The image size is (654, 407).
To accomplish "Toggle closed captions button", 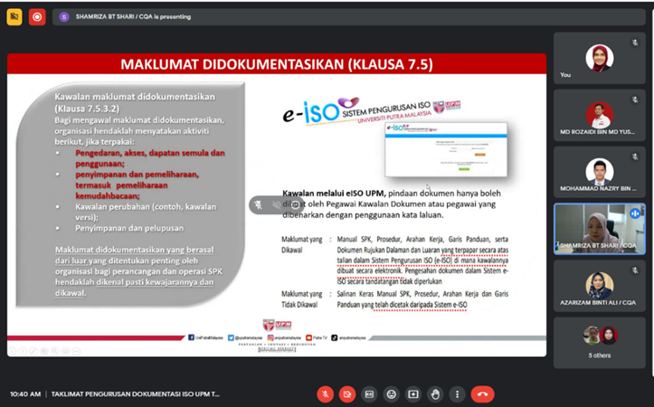I will click(369, 394).
